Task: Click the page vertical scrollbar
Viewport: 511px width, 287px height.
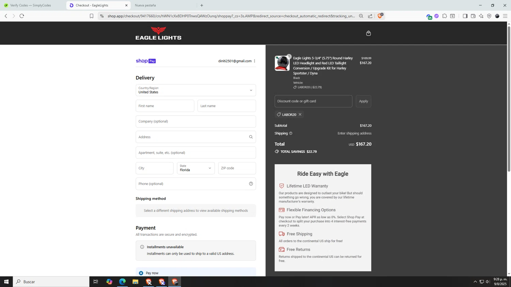Action: pyautogui.click(x=509, y=99)
